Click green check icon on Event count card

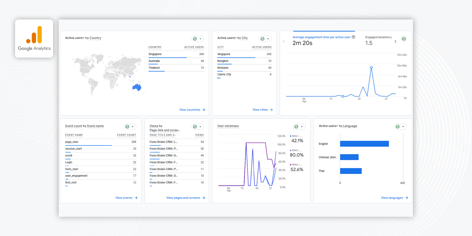(127, 127)
